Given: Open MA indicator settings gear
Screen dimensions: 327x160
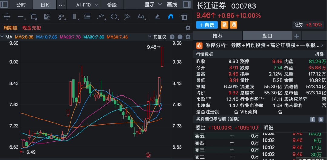Looking at the screenshot, I should 188,37.
